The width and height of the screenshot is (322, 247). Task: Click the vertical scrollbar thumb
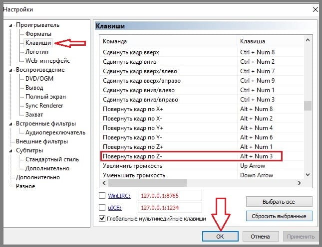coord(308,106)
